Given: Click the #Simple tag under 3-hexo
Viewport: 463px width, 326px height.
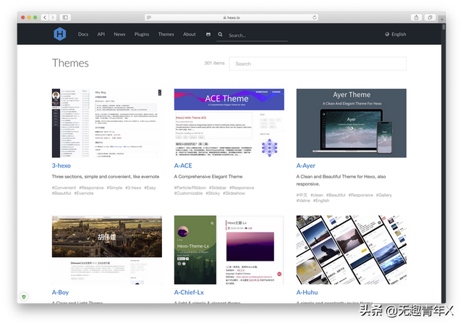Looking at the screenshot, I should point(114,188).
